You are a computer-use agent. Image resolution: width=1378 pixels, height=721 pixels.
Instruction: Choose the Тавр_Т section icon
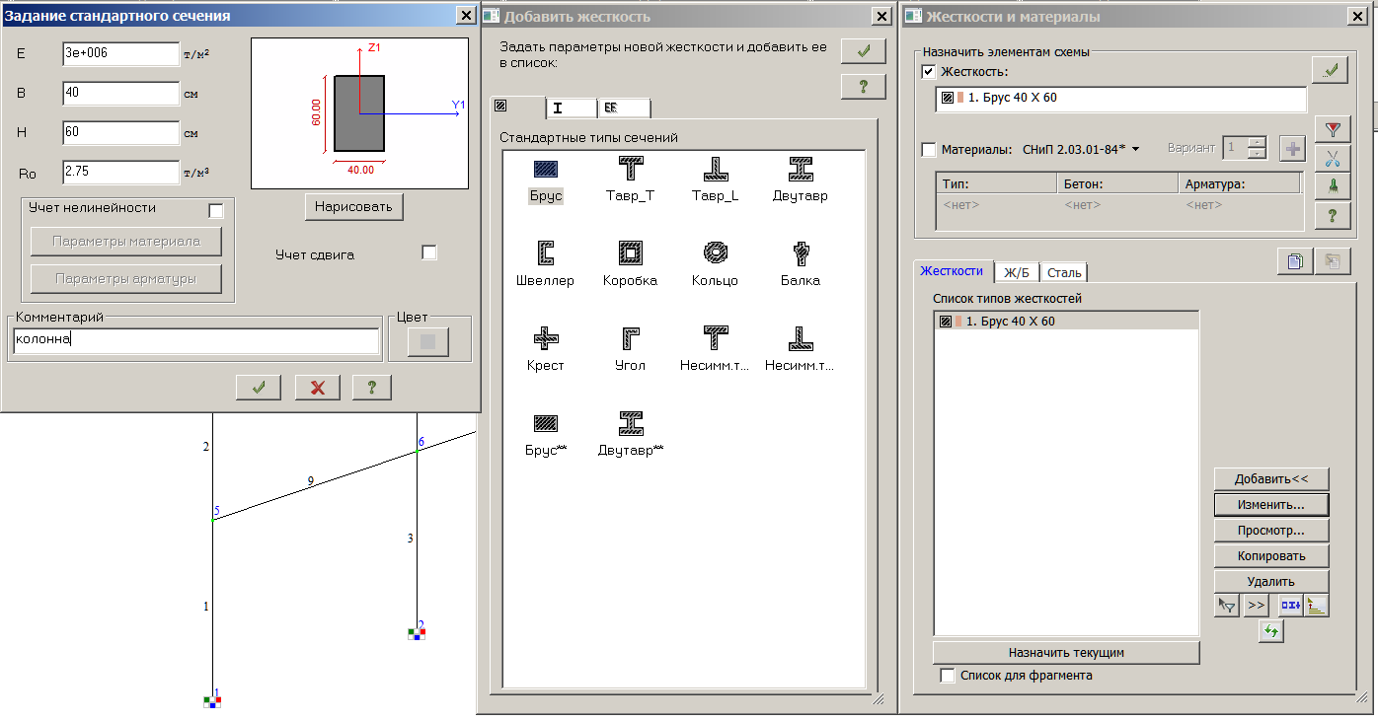click(x=630, y=170)
